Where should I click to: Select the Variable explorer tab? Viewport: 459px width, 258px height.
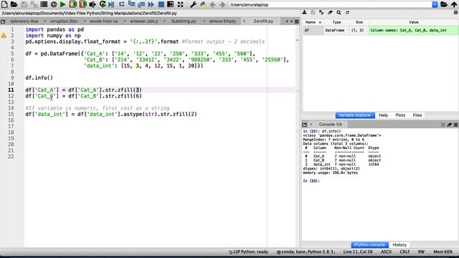tap(355, 115)
